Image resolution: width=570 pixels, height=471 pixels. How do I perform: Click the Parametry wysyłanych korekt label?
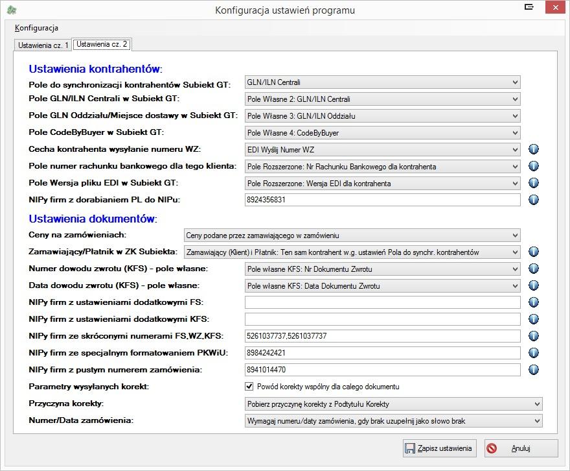[x=89, y=387]
